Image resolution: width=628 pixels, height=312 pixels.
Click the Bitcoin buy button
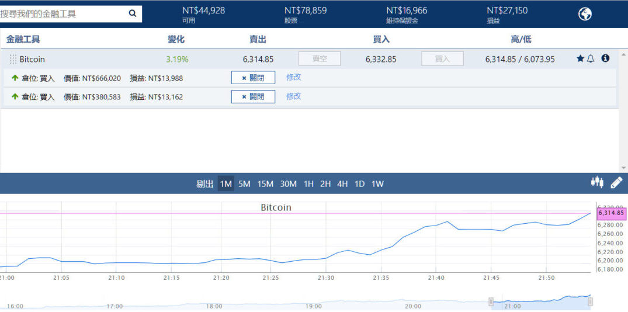click(x=442, y=59)
